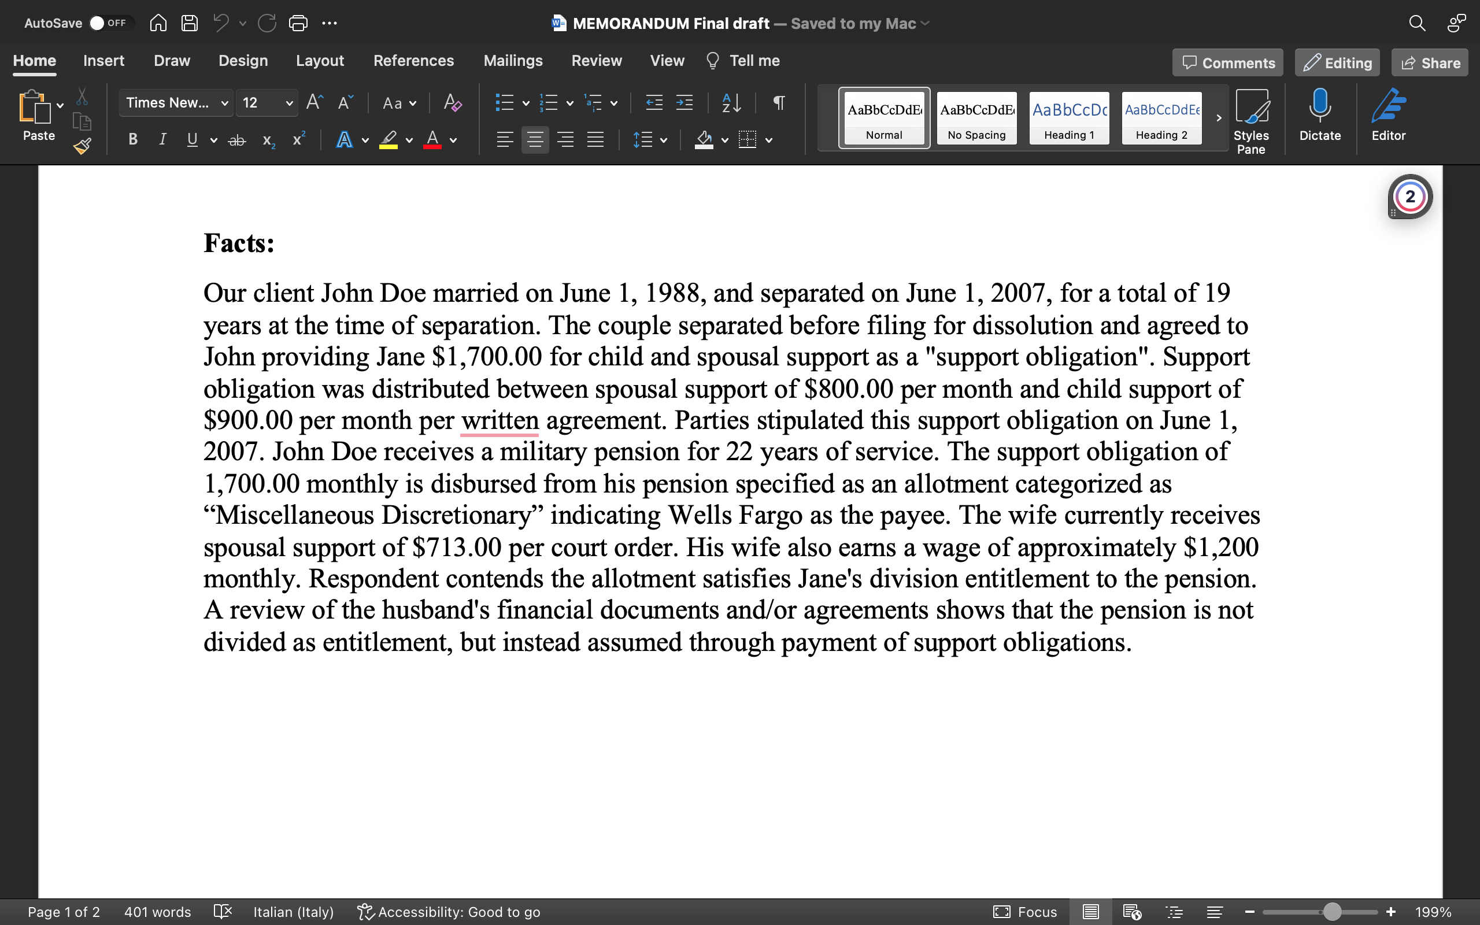The height and width of the screenshot is (925, 1480).
Task: Open the line spacing dropdown
Action: click(x=651, y=139)
